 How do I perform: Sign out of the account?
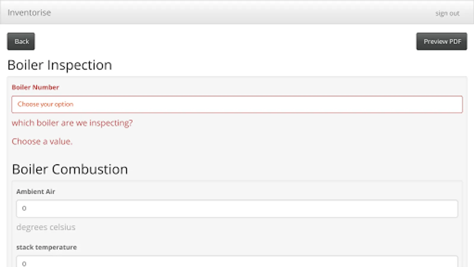[x=447, y=13]
